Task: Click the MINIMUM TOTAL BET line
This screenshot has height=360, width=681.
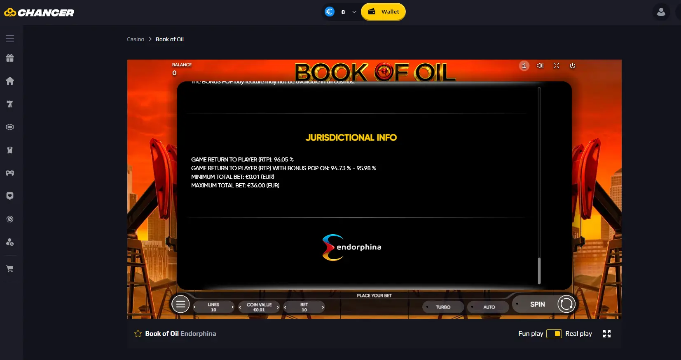Action: point(233,177)
